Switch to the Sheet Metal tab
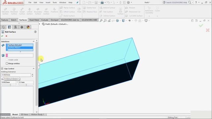The image size is (212, 119). point(34,20)
